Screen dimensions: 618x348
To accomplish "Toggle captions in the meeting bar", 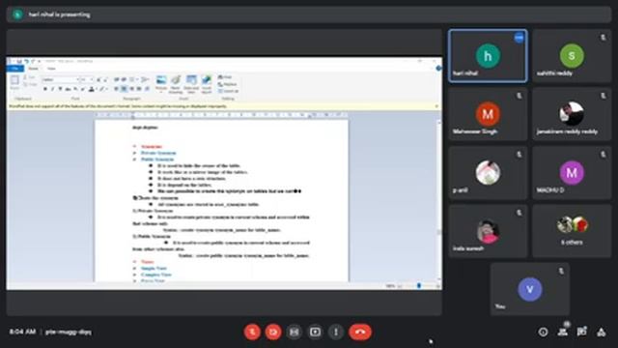I will tap(294, 332).
